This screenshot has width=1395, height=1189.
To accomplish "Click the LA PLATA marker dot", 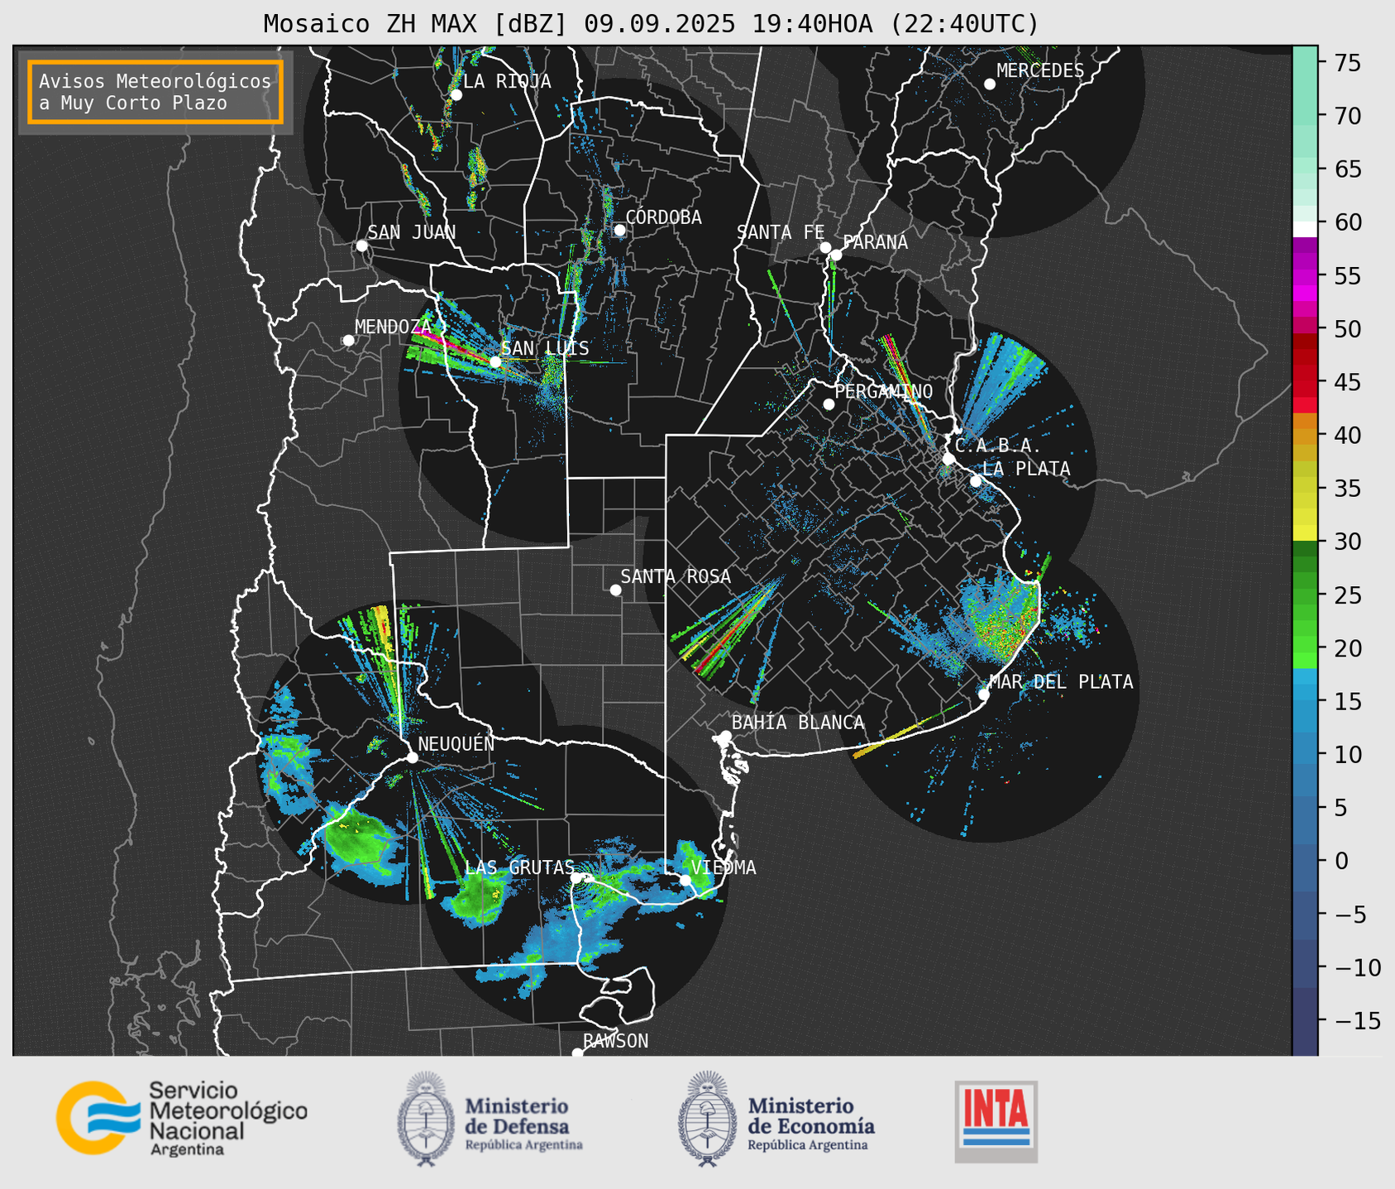I will coord(976,481).
